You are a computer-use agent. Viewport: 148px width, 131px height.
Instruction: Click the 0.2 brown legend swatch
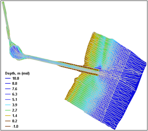[8, 121]
